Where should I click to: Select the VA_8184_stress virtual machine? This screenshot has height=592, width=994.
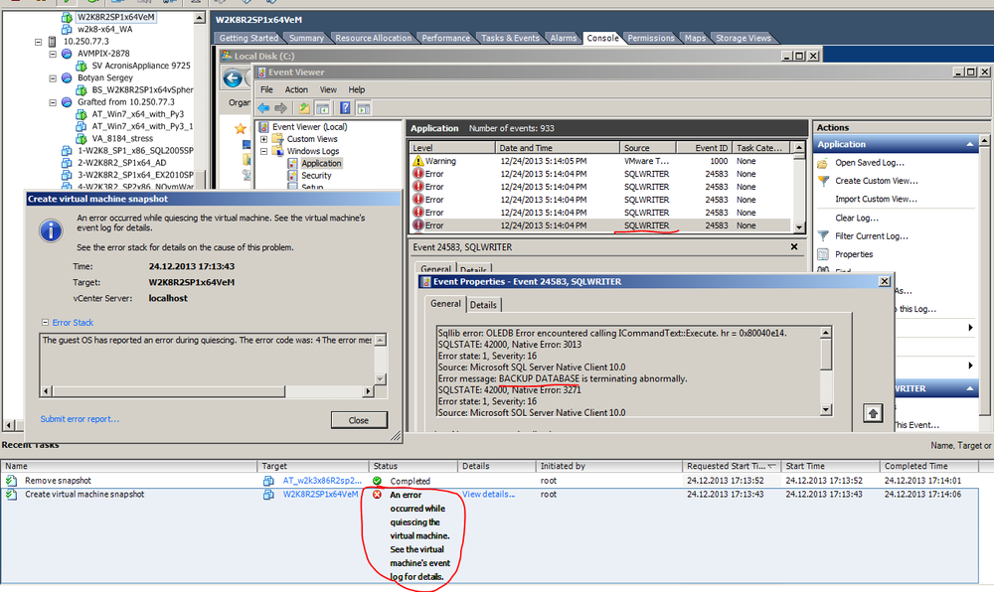122,139
